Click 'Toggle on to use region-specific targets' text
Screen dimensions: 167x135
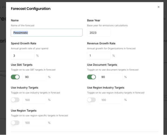pyautogui.click(x=39, y=116)
